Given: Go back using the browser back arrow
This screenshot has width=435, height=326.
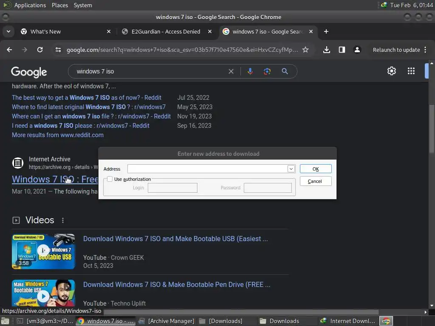Looking at the screenshot, I should pyautogui.click(x=9, y=50).
